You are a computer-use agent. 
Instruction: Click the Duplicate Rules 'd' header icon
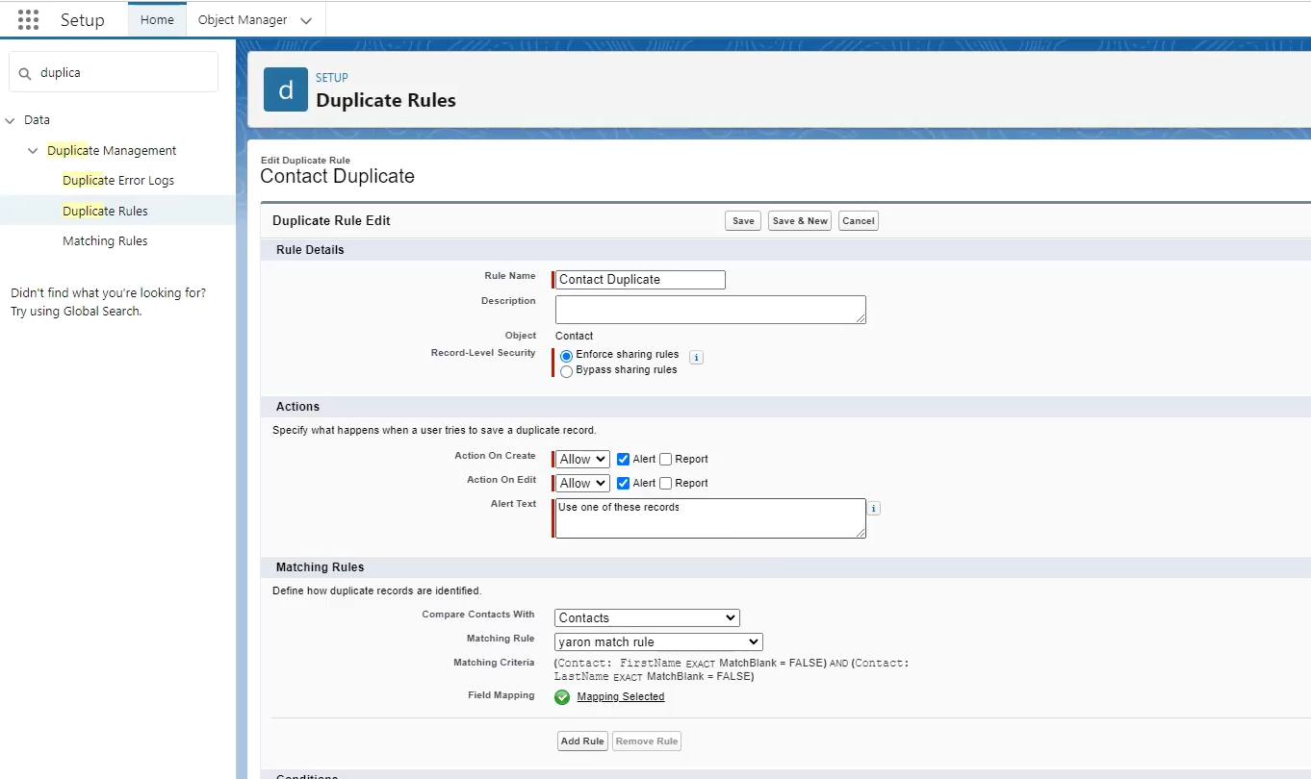(286, 89)
